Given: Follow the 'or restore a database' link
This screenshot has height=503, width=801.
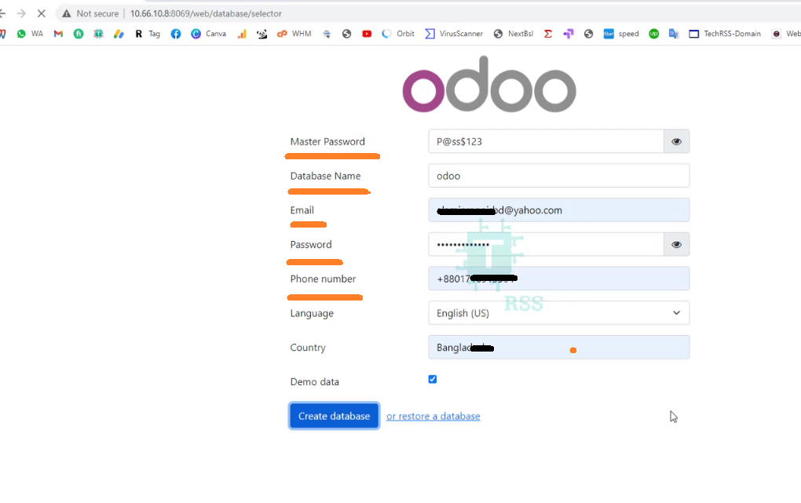Looking at the screenshot, I should pyautogui.click(x=433, y=416).
